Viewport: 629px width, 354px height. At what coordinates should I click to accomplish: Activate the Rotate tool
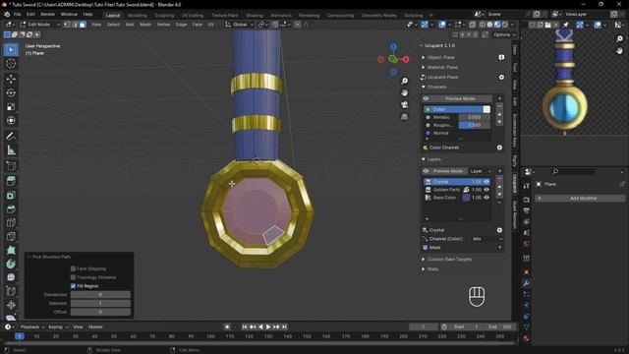coord(11,92)
